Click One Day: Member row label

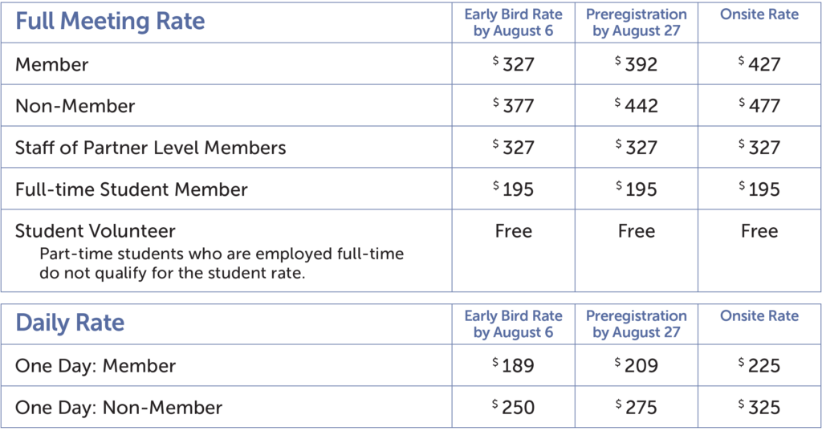click(96, 366)
